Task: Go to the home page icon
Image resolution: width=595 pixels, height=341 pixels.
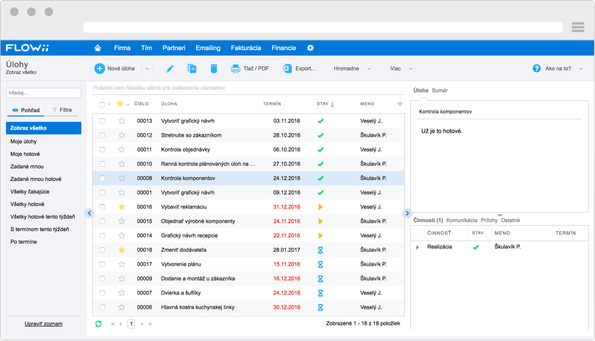Action: 97,48
